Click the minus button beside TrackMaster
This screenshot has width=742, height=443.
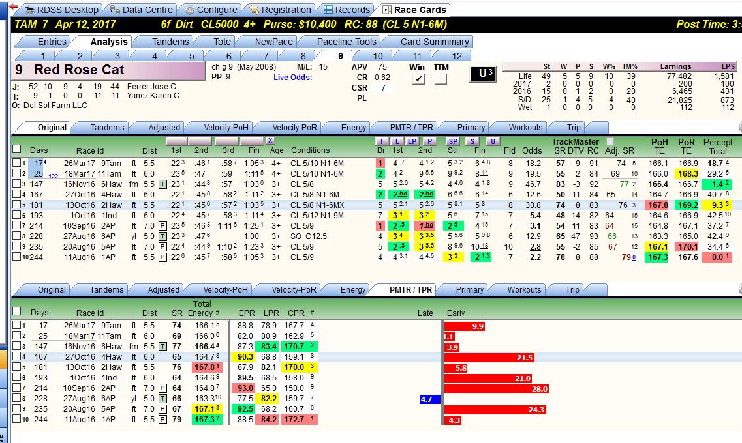pos(610,141)
